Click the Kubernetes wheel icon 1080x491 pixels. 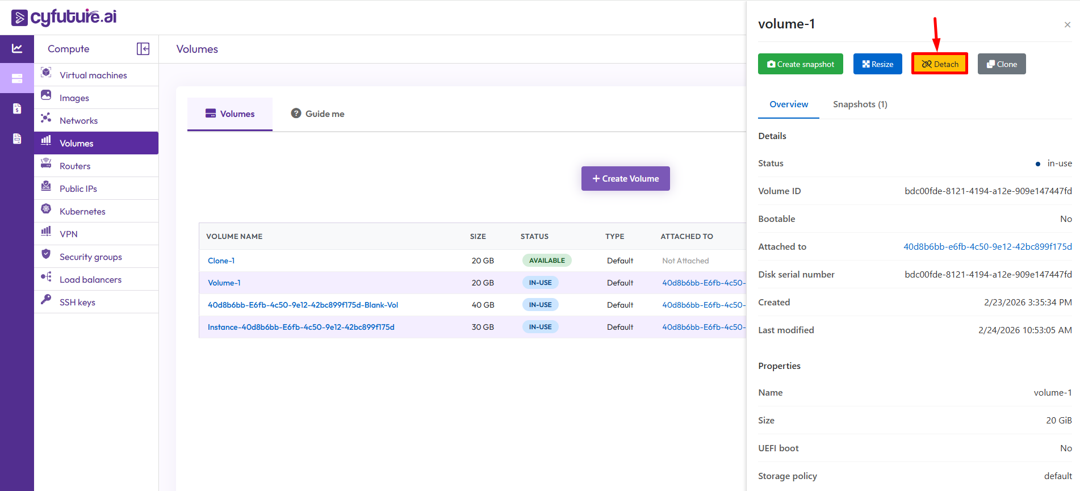(46, 209)
